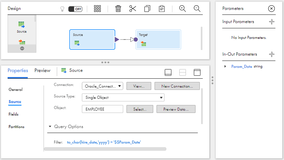Set properties panel to split layout
The height and width of the screenshot is (160, 284).
(x=183, y=72)
